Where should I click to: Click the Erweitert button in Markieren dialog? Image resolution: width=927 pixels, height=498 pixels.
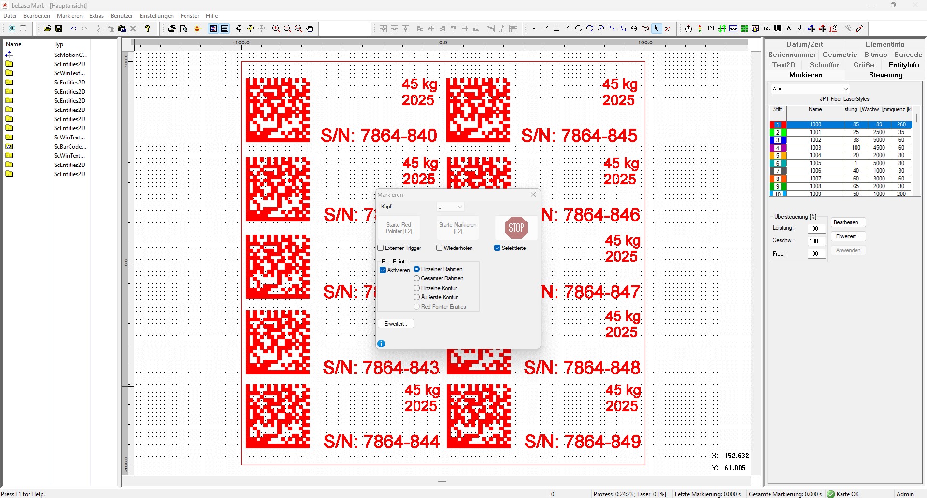396,324
